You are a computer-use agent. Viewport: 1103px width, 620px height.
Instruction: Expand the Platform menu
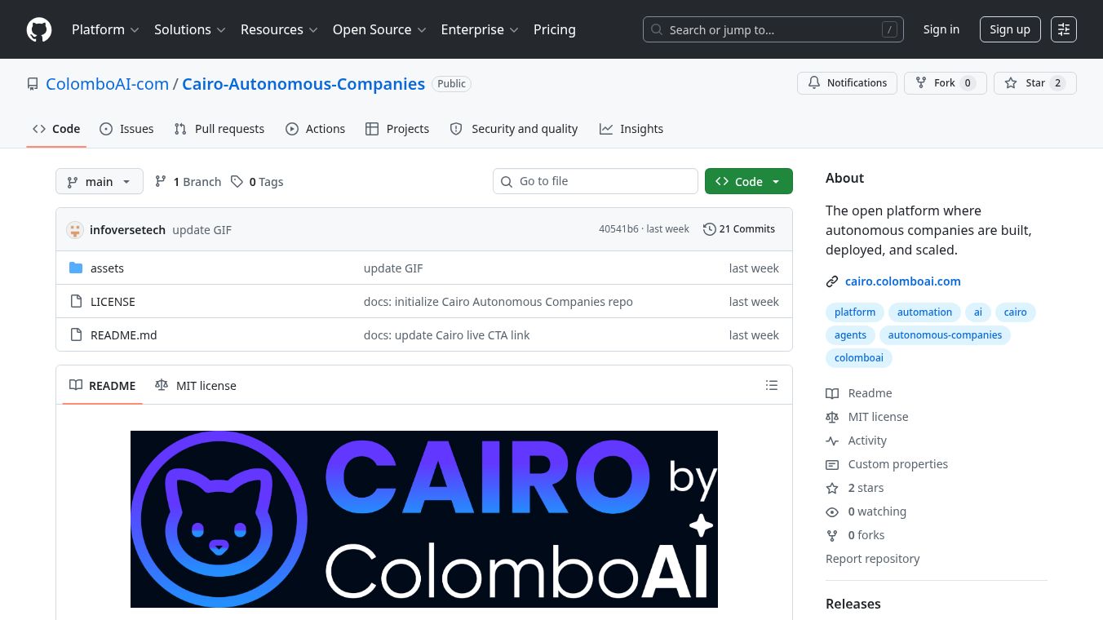(x=105, y=29)
